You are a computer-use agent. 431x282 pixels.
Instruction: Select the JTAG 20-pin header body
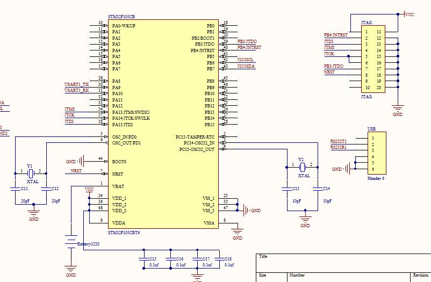(x=373, y=59)
